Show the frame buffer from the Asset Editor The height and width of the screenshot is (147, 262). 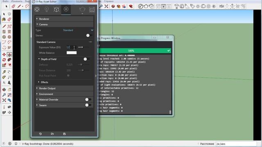(x=92, y=10)
